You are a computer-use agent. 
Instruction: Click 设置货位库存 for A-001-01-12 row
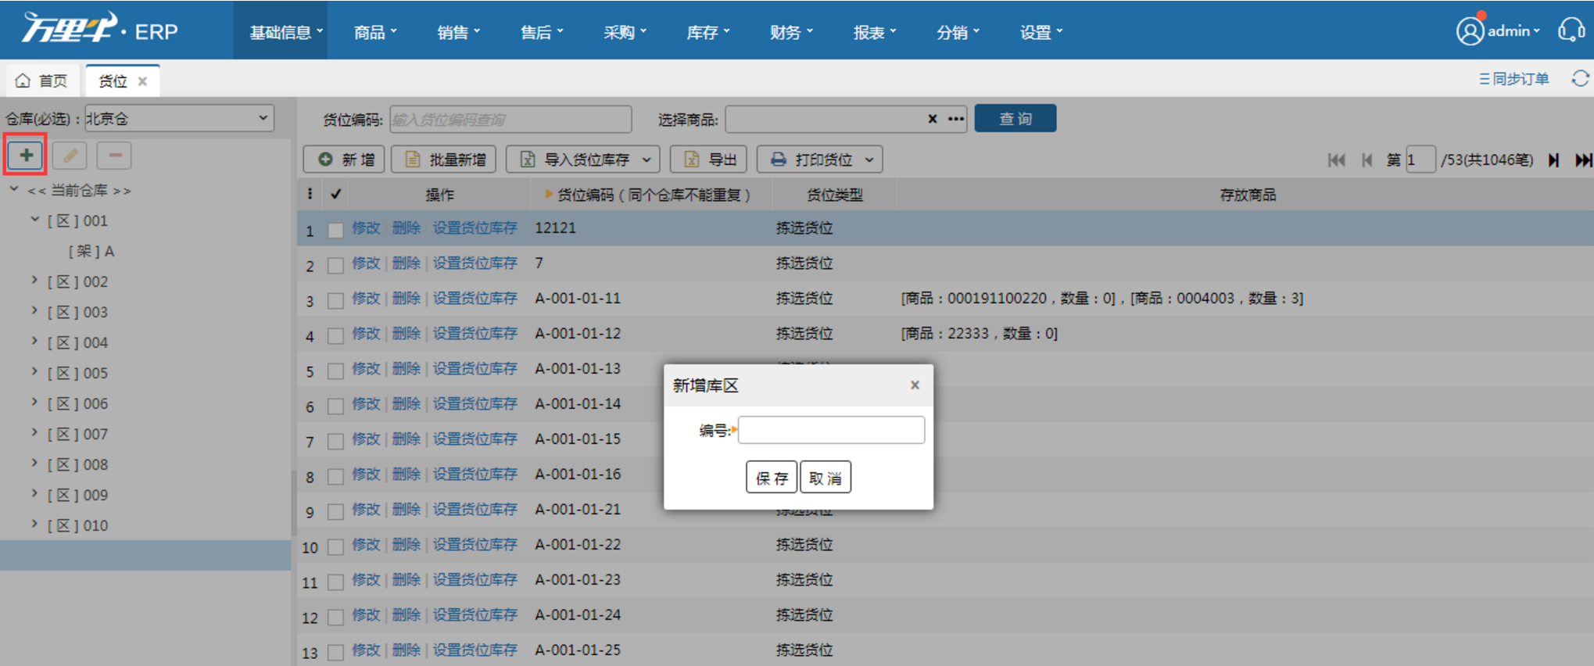[x=475, y=333]
